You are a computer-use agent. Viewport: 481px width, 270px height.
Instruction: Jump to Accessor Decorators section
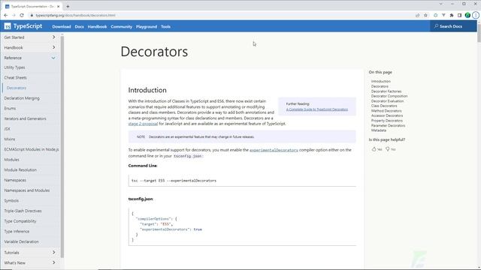tap(387, 115)
